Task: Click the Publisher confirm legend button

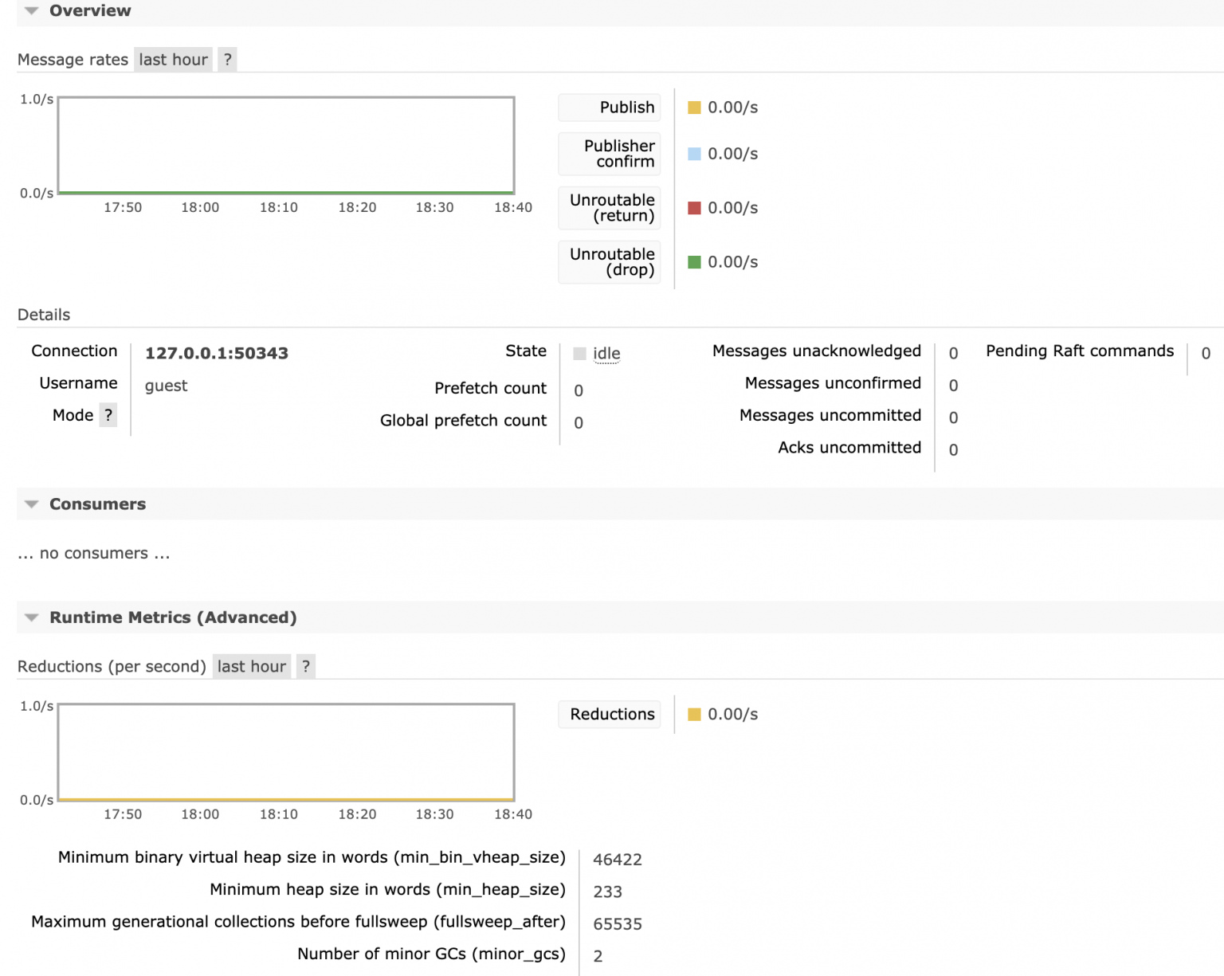Action: (x=609, y=153)
